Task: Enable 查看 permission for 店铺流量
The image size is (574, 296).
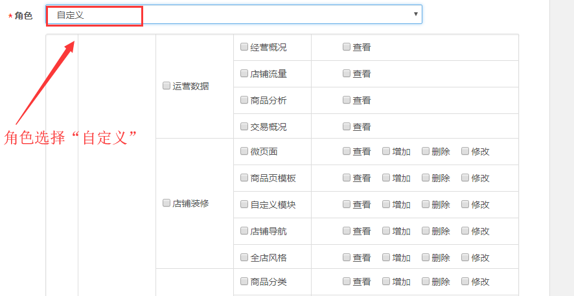Action: [347, 73]
